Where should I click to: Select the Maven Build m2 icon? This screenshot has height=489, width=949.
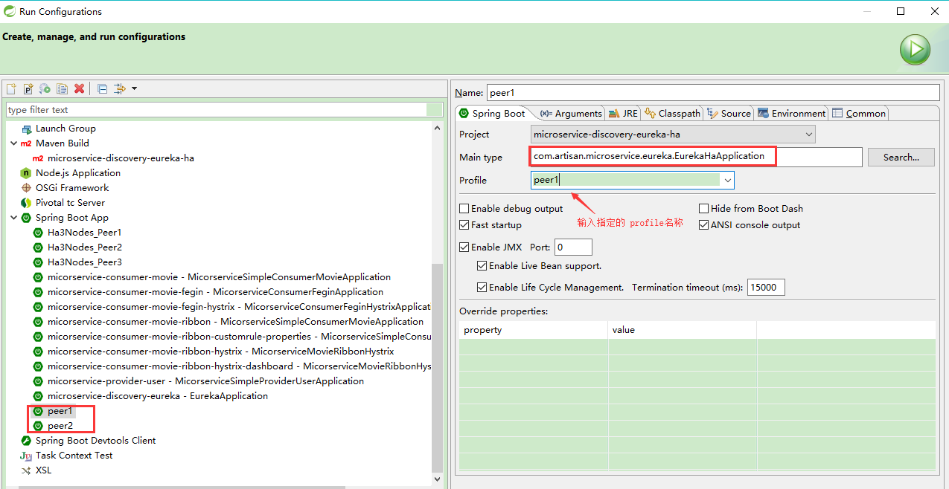click(26, 143)
